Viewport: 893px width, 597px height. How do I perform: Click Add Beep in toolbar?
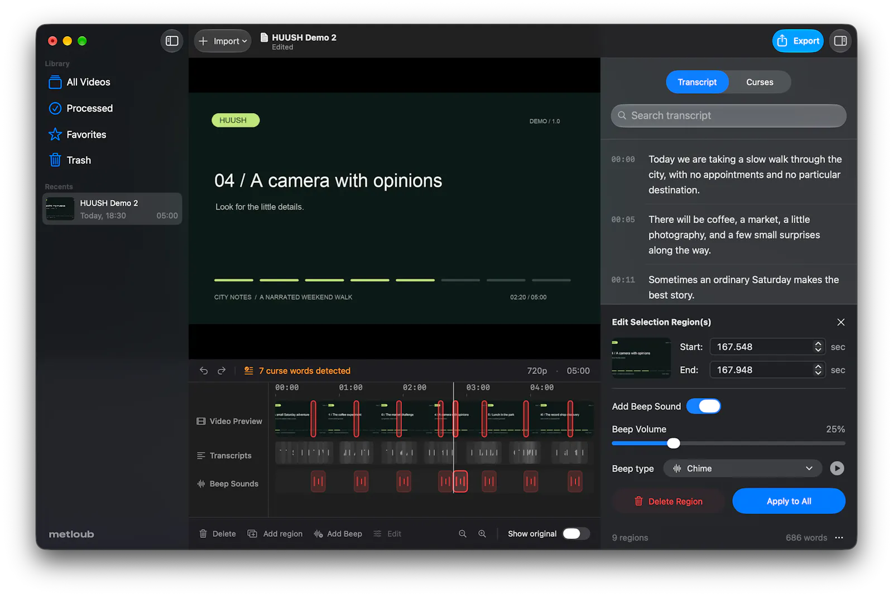coord(338,533)
